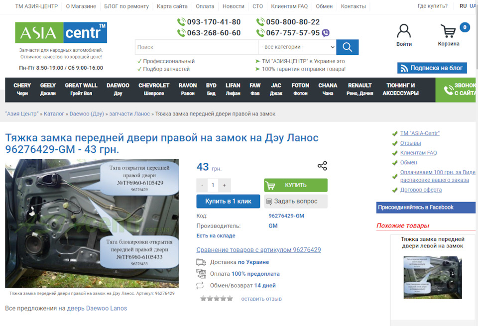Click the quantity field showing 1

(213, 185)
